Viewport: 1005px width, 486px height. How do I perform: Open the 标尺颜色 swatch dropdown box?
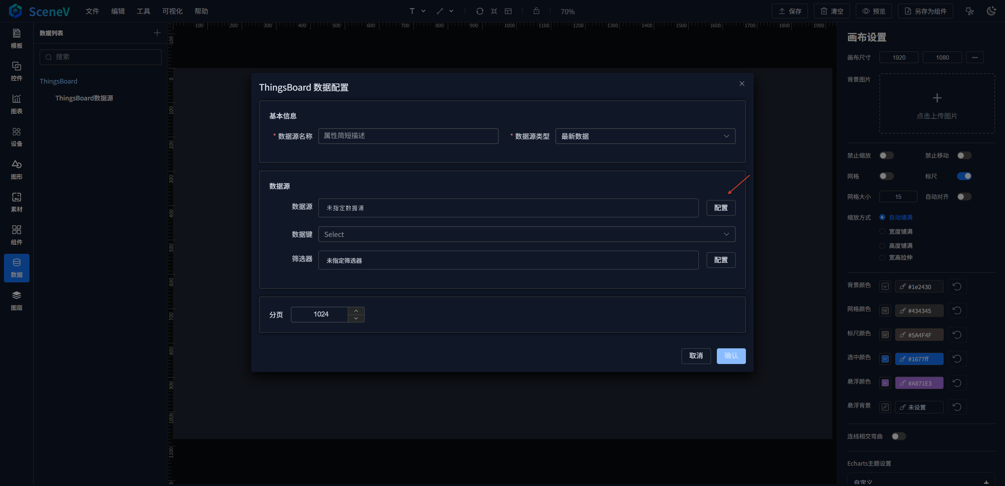(x=885, y=335)
